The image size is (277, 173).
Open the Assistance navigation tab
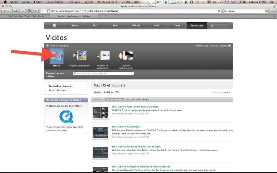click(x=196, y=25)
